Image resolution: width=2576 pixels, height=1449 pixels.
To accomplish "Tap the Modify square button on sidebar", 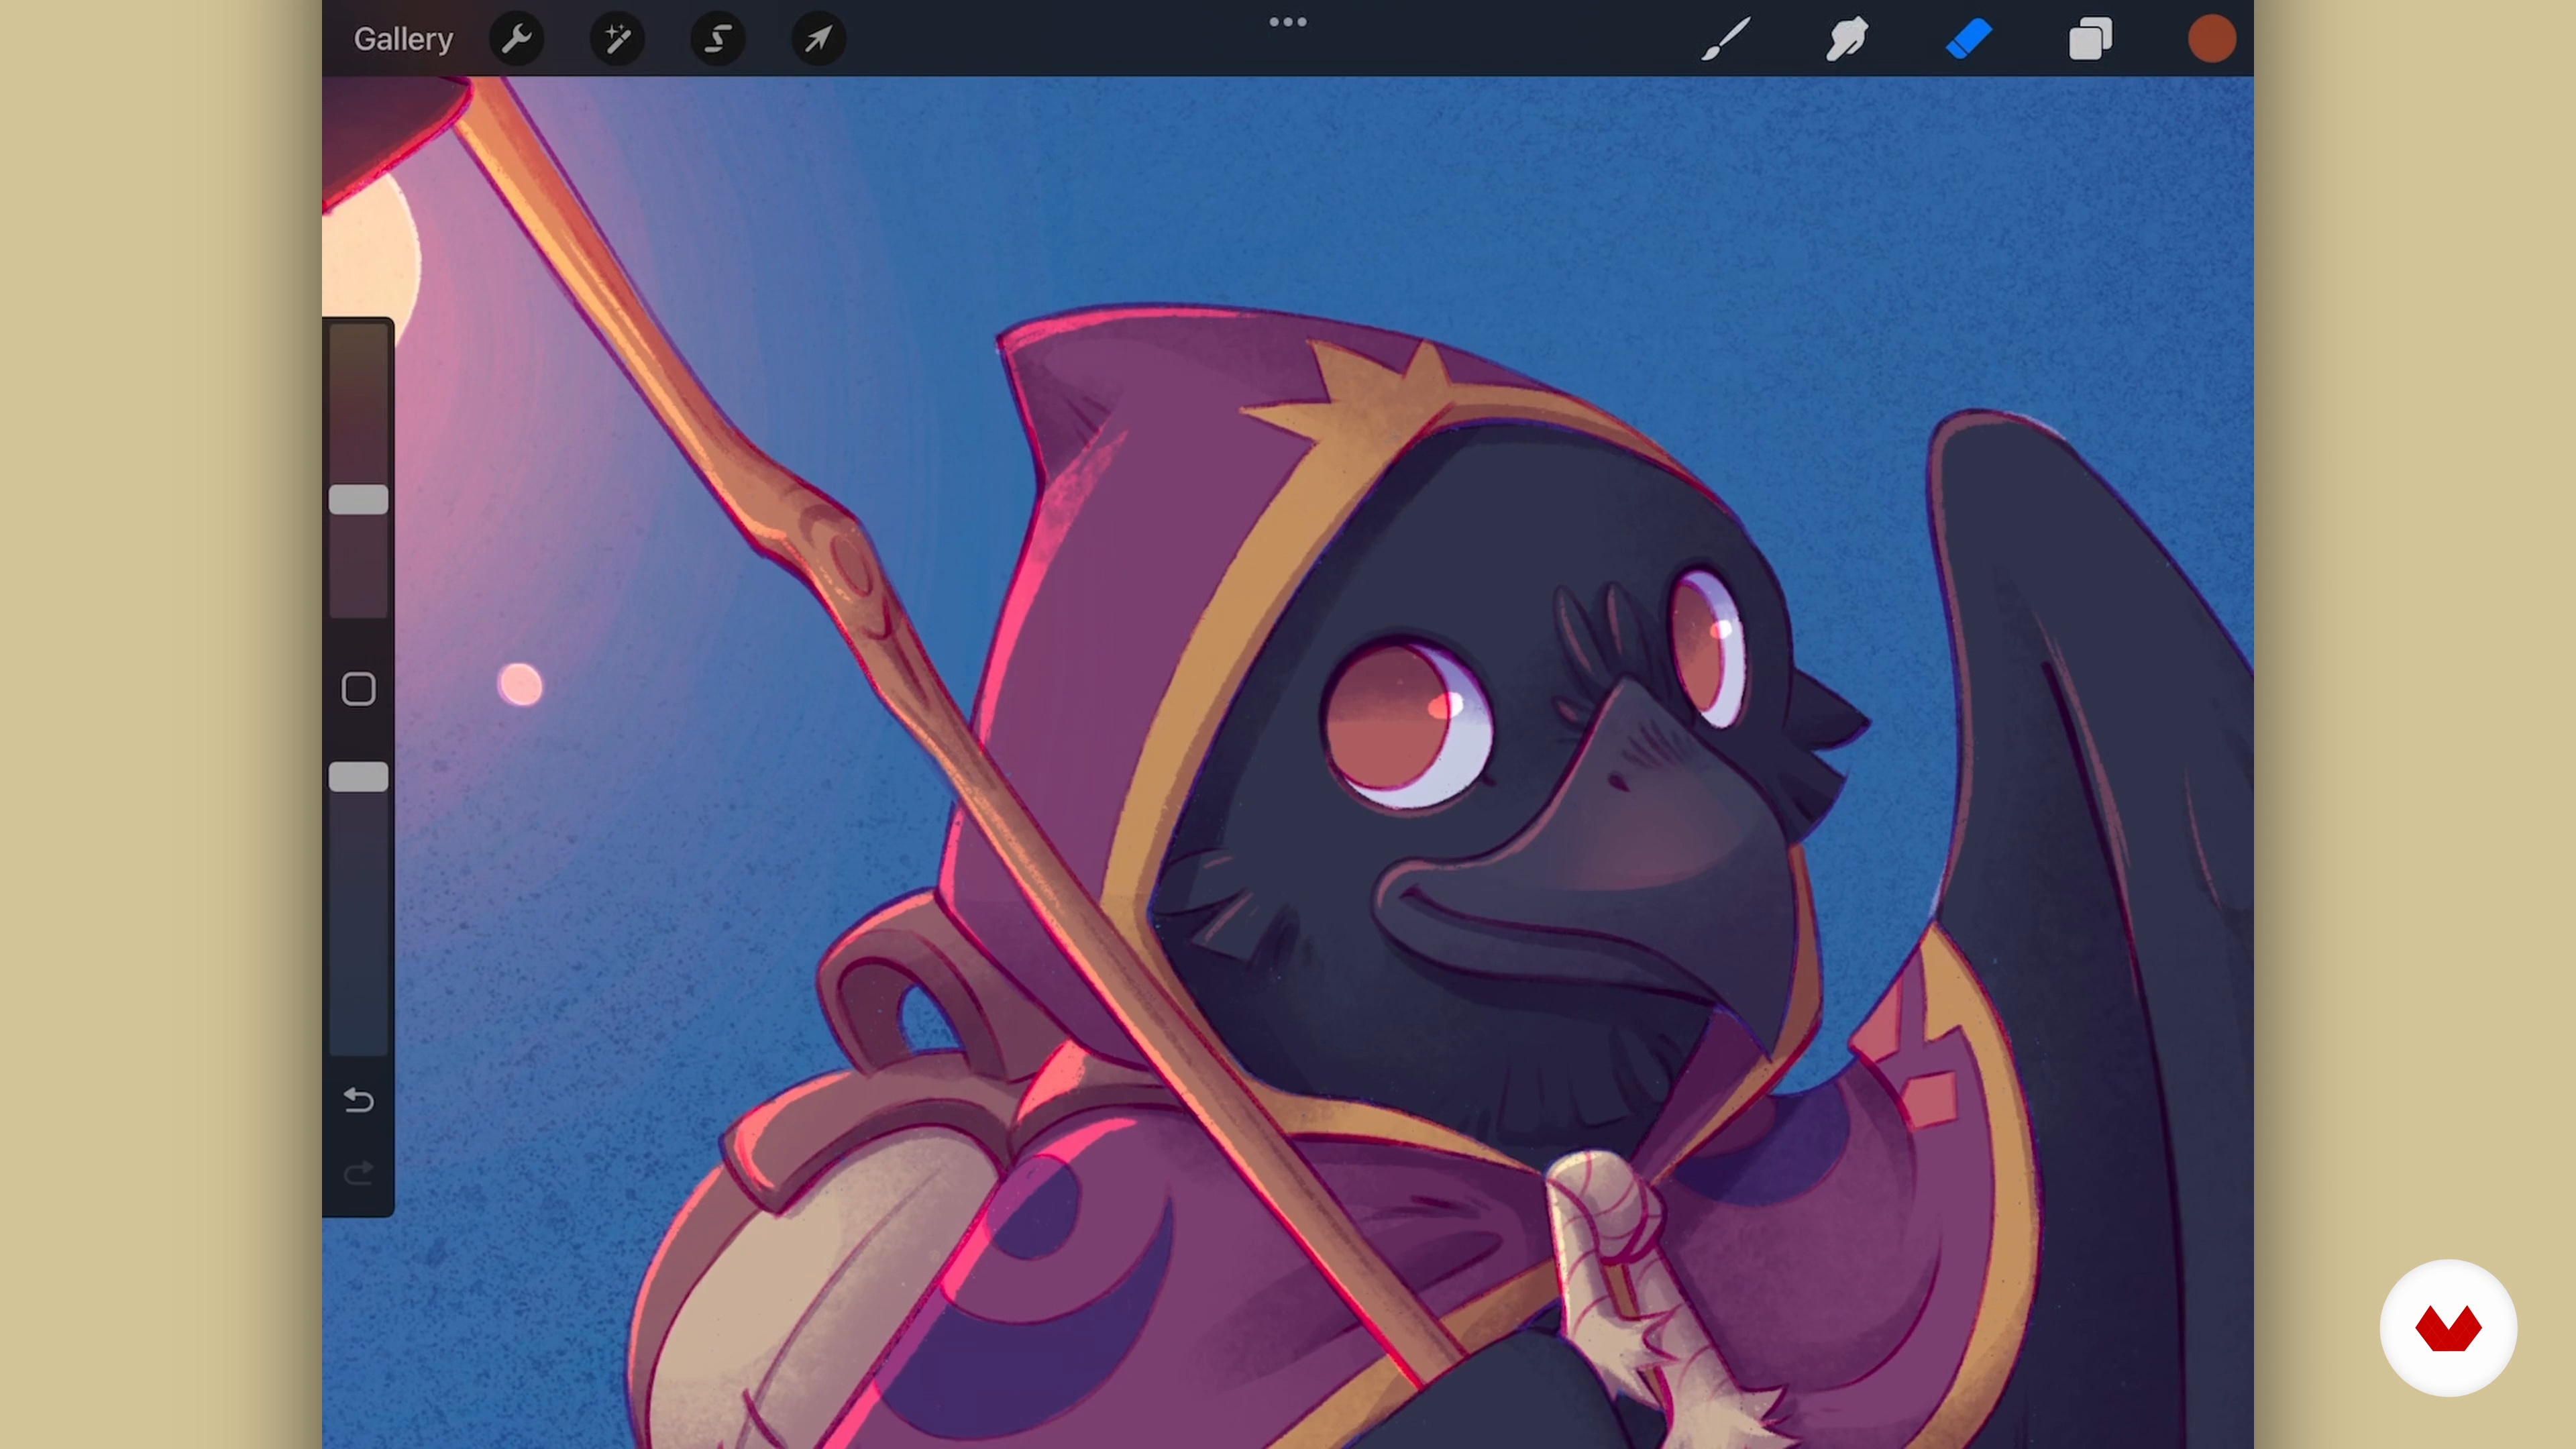I will 358,689.
